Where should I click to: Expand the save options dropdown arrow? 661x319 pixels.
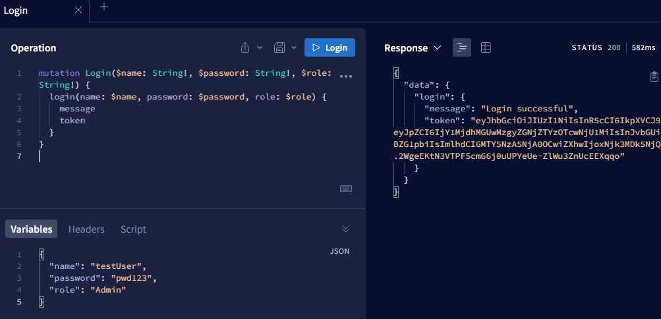coord(294,47)
